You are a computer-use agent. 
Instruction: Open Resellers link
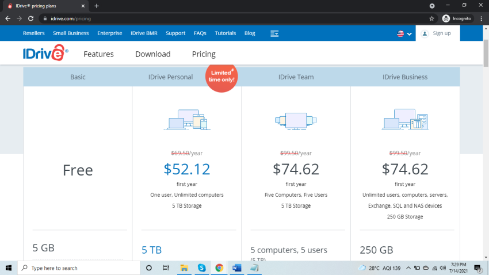(34, 33)
